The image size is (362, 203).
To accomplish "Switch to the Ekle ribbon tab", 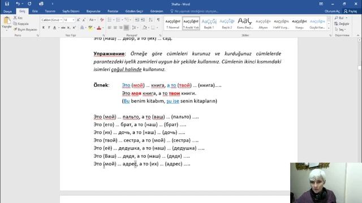I will click(x=35, y=11).
